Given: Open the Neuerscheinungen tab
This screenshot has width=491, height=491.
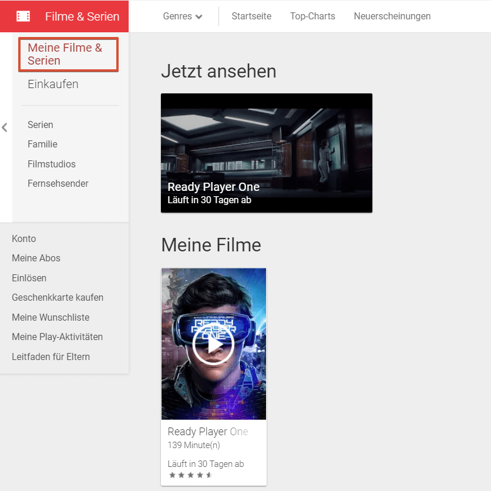Looking at the screenshot, I should tap(392, 16).
